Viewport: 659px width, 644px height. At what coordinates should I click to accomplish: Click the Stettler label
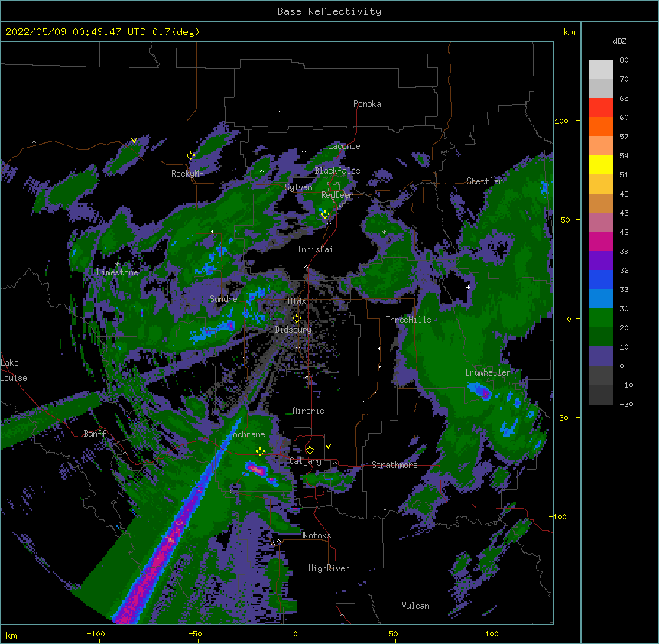[485, 181]
